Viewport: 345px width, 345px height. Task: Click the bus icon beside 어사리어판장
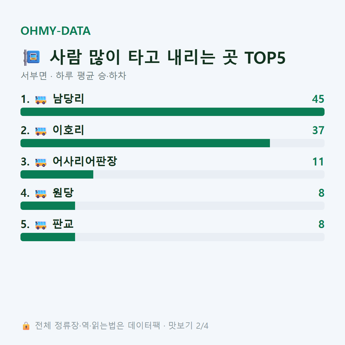(x=41, y=162)
